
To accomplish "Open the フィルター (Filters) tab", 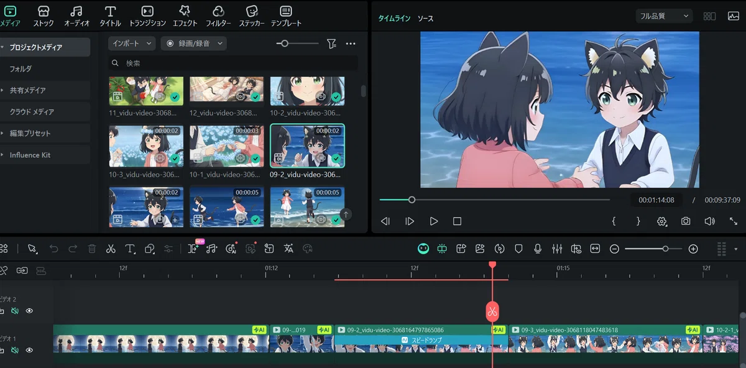I will pos(218,16).
